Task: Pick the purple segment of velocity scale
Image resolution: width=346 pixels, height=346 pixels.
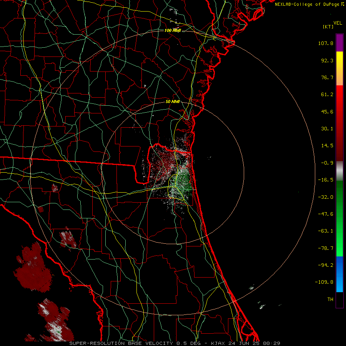Action: click(339, 43)
